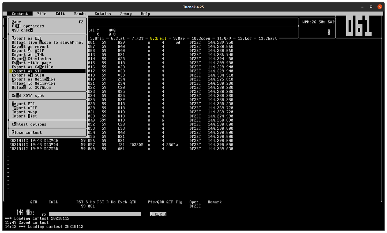Select Fill operators menu entry
The height and width of the screenshot is (233, 387).
pyautogui.click(x=48, y=26)
